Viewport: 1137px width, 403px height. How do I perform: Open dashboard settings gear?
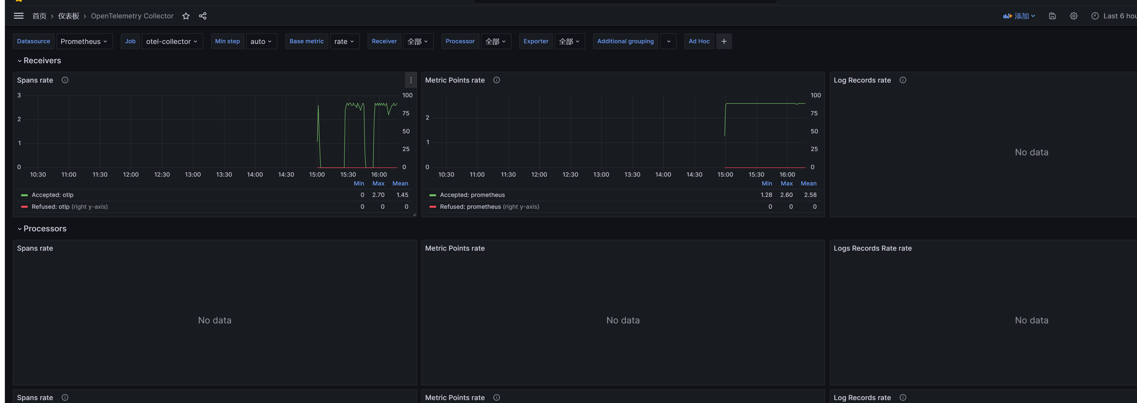[1073, 16]
